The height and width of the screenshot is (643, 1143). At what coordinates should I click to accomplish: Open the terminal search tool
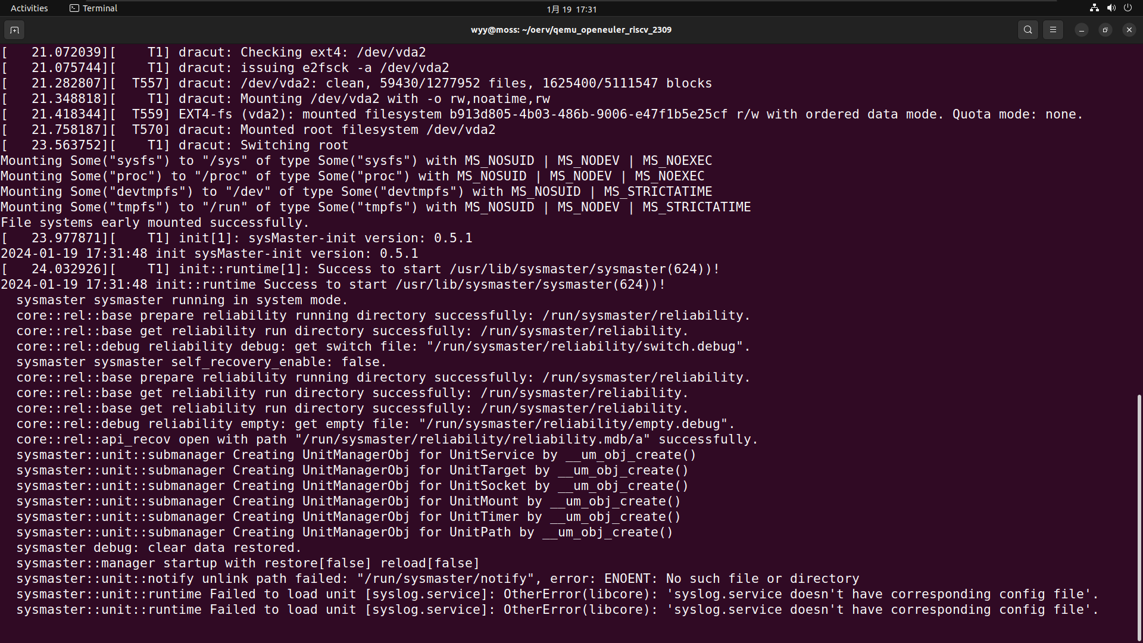(x=1028, y=30)
